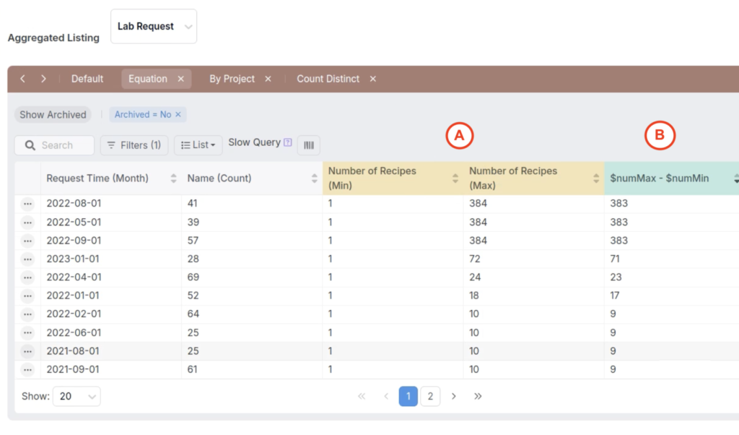
Task: Go to previous page
Action: [386, 396]
